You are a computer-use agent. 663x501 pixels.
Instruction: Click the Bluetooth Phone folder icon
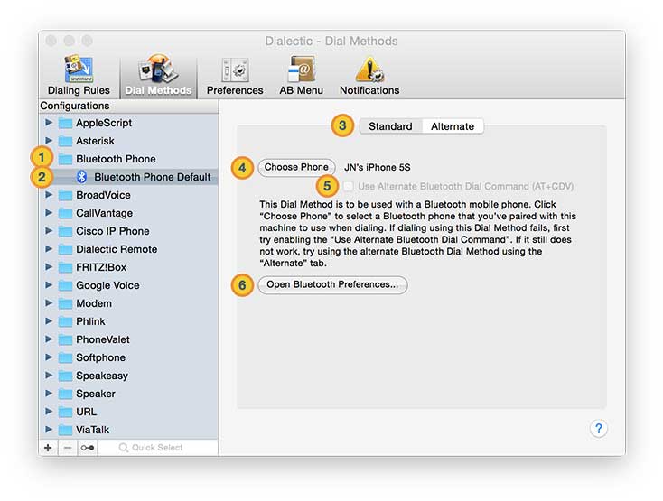(65, 159)
